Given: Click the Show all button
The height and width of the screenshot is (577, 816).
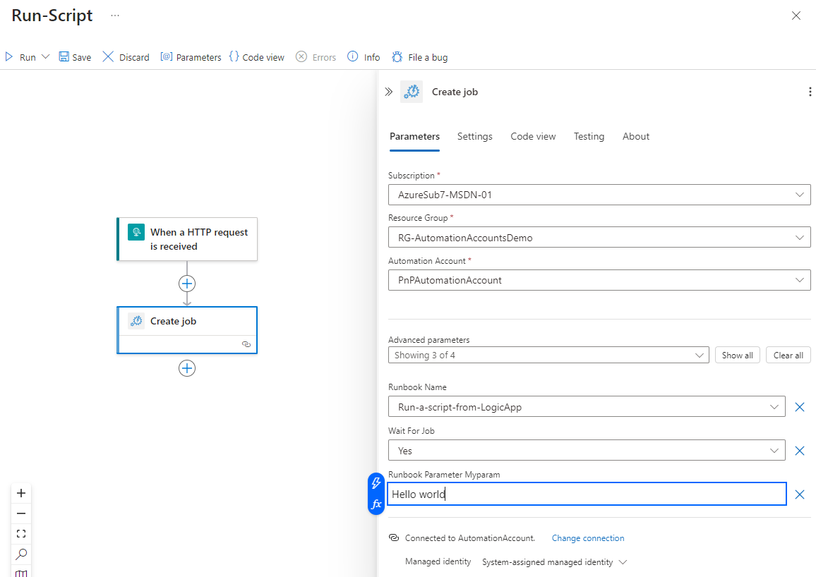Looking at the screenshot, I should (737, 356).
